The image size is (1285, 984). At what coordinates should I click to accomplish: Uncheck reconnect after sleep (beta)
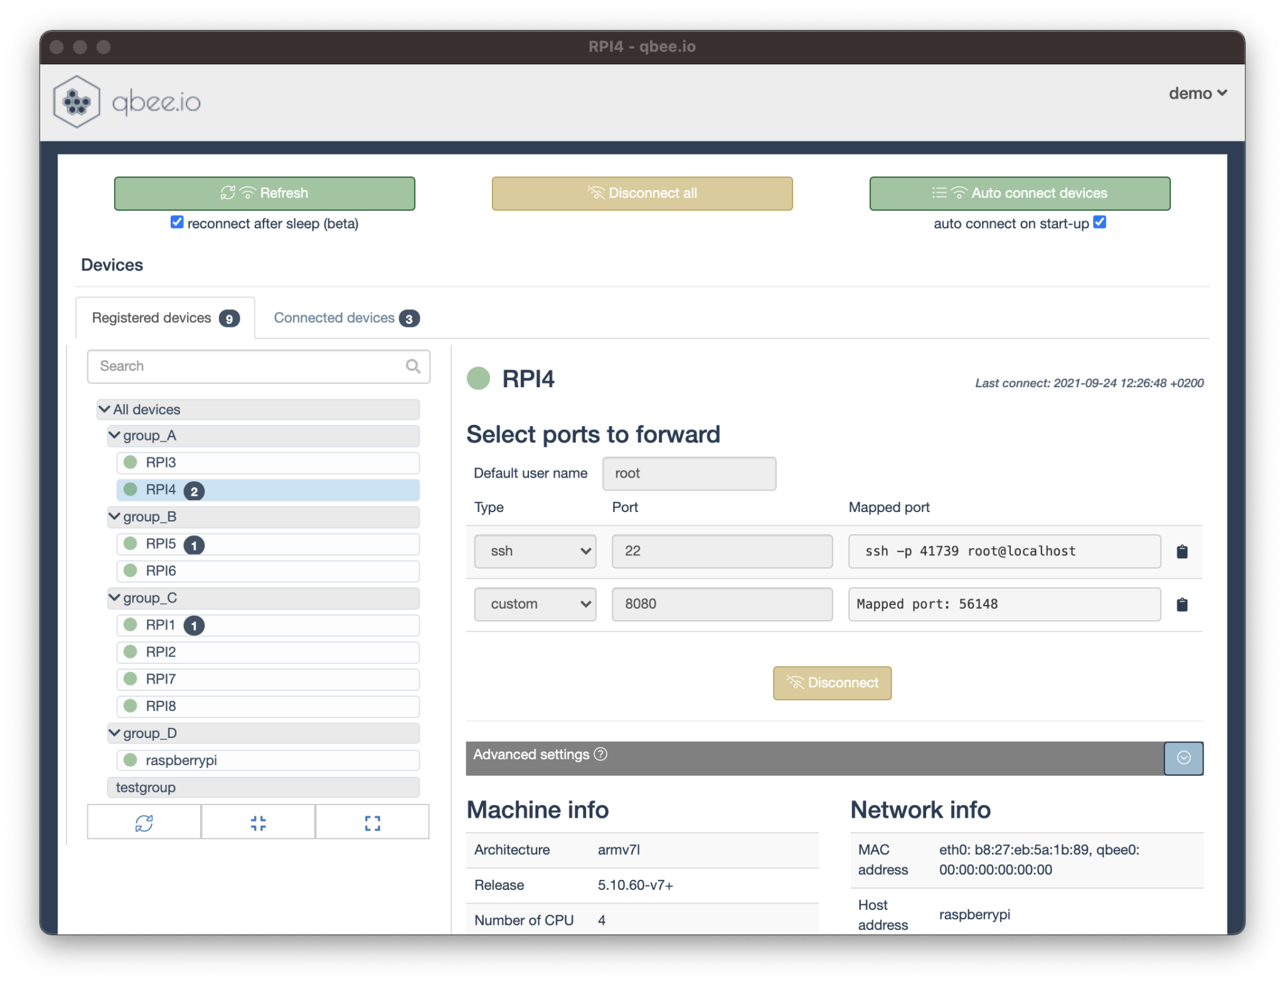177,222
